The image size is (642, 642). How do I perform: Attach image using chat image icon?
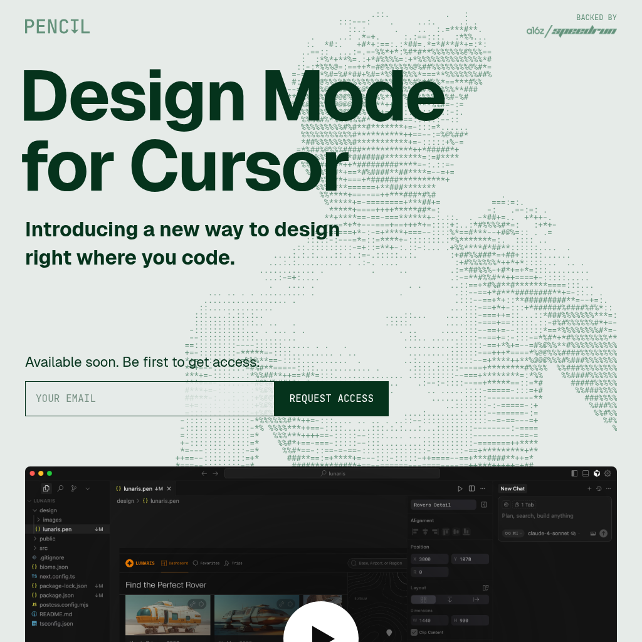pyautogui.click(x=593, y=534)
